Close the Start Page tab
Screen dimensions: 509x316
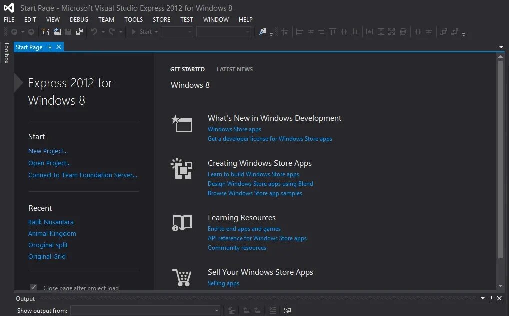[x=59, y=47]
